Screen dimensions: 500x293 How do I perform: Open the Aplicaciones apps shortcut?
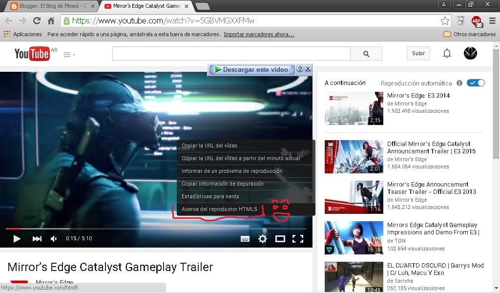22,34
